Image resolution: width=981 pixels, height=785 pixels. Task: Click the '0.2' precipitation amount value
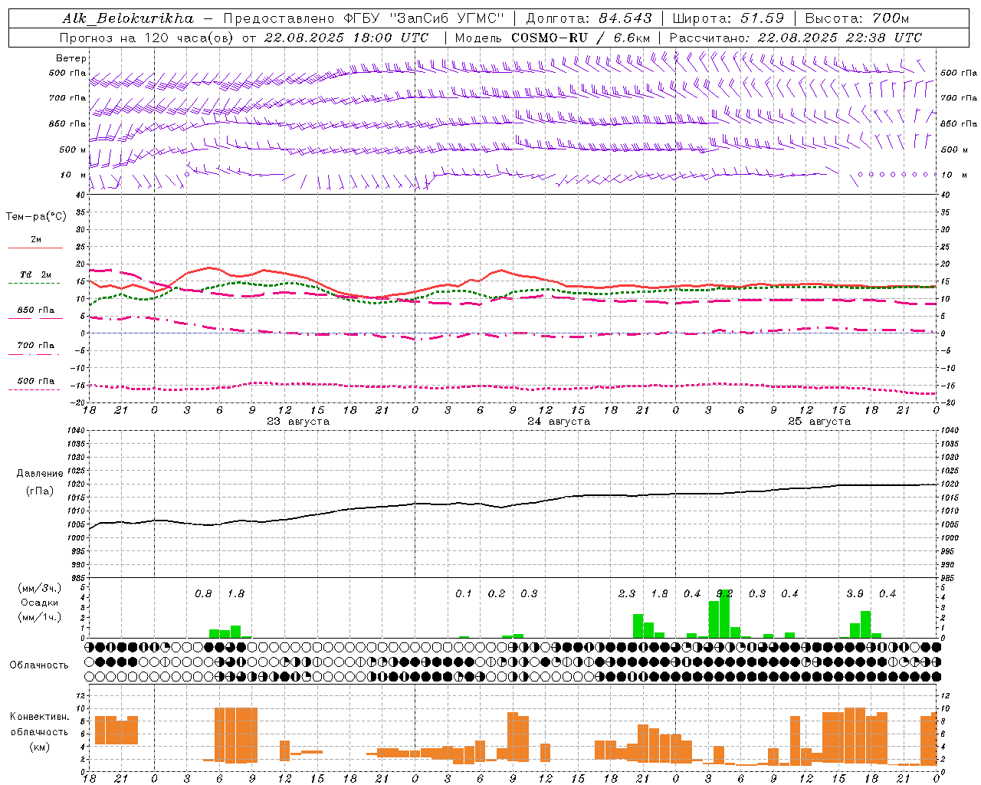tap(497, 594)
